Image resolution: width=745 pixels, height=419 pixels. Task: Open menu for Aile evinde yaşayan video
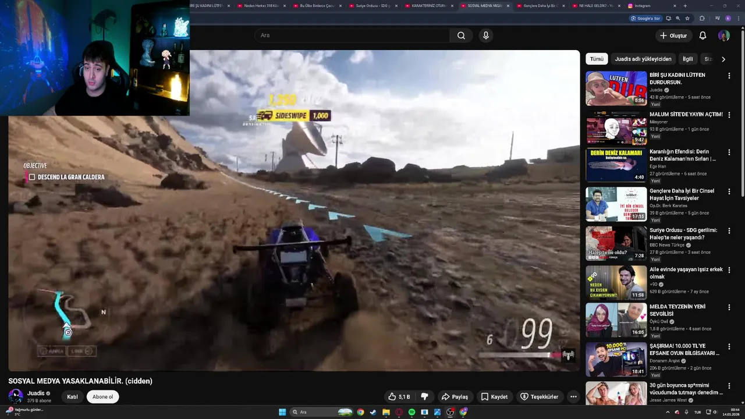coord(729,270)
